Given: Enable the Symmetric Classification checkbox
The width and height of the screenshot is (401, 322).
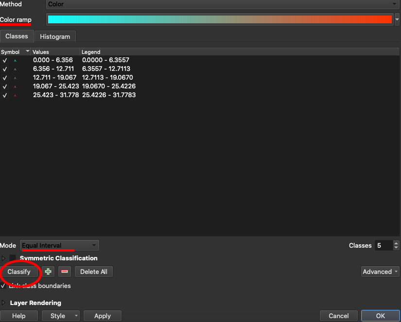Looking at the screenshot, I should coord(13,258).
